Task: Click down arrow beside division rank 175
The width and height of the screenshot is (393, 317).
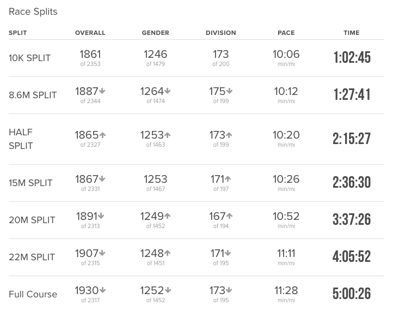Action: tap(229, 92)
